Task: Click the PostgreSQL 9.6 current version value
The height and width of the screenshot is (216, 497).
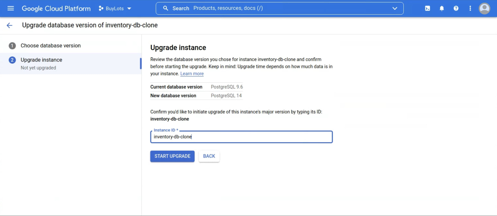Action: click(x=227, y=87)
